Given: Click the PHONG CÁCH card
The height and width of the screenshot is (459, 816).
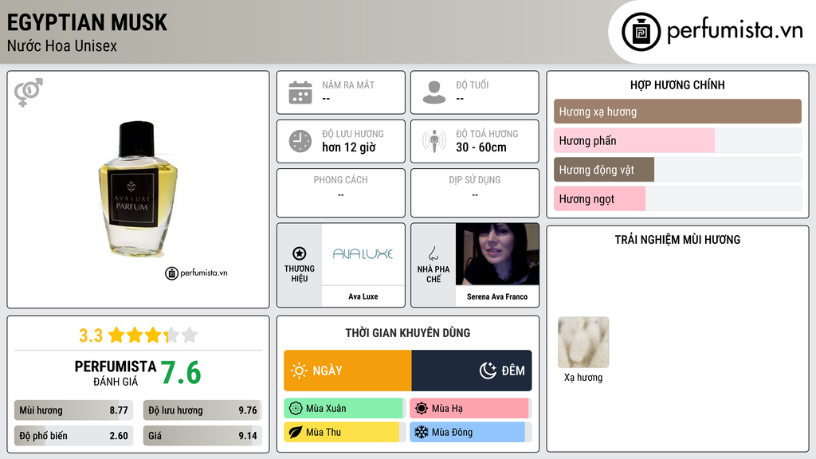Looking at the screenshot, I should (341, 193).
